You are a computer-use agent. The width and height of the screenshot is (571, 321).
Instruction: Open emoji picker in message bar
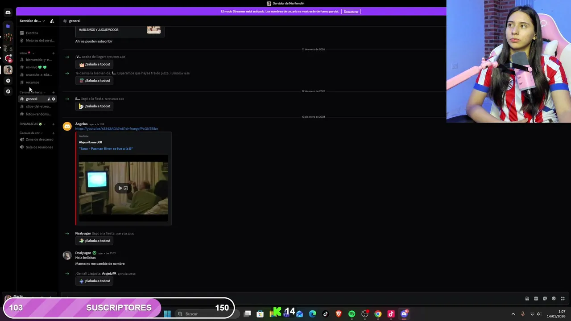pos(554,299)
